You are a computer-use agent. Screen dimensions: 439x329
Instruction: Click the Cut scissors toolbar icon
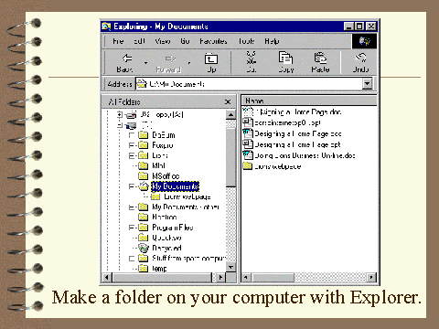point(251,58)
